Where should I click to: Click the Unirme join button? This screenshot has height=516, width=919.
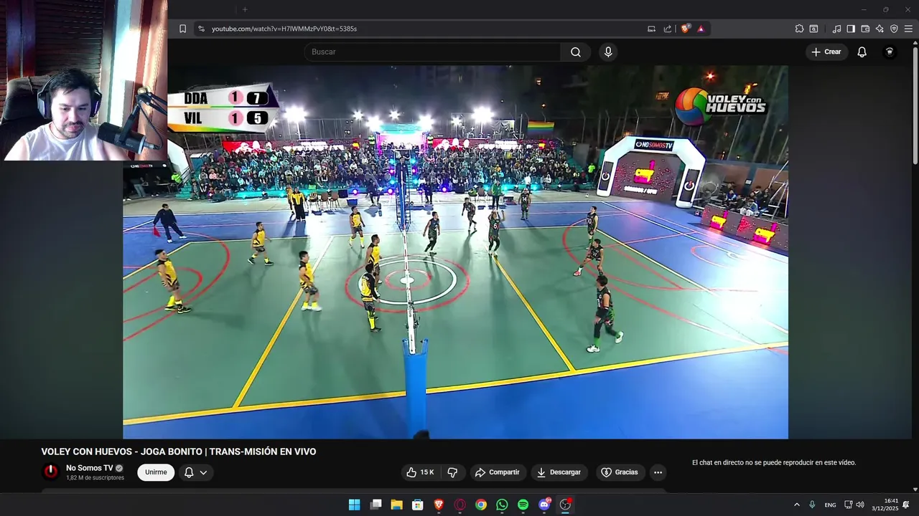coord(156,472)
